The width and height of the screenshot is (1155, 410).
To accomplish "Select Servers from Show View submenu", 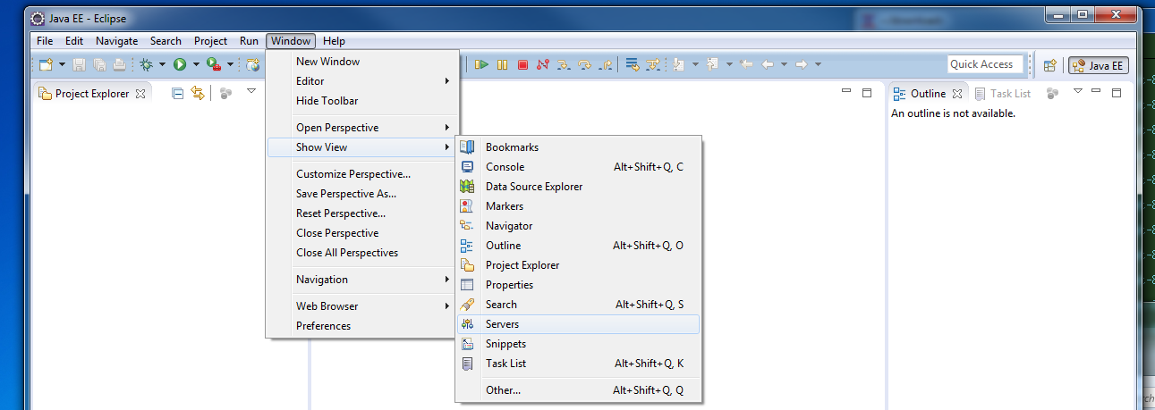I will (x=502, y=324).
